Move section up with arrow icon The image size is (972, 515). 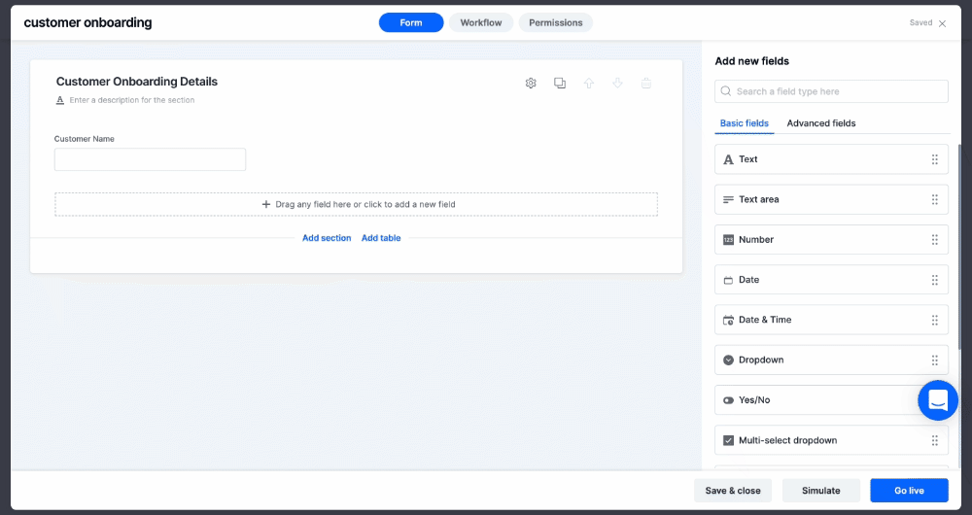[x=589, y=84]
